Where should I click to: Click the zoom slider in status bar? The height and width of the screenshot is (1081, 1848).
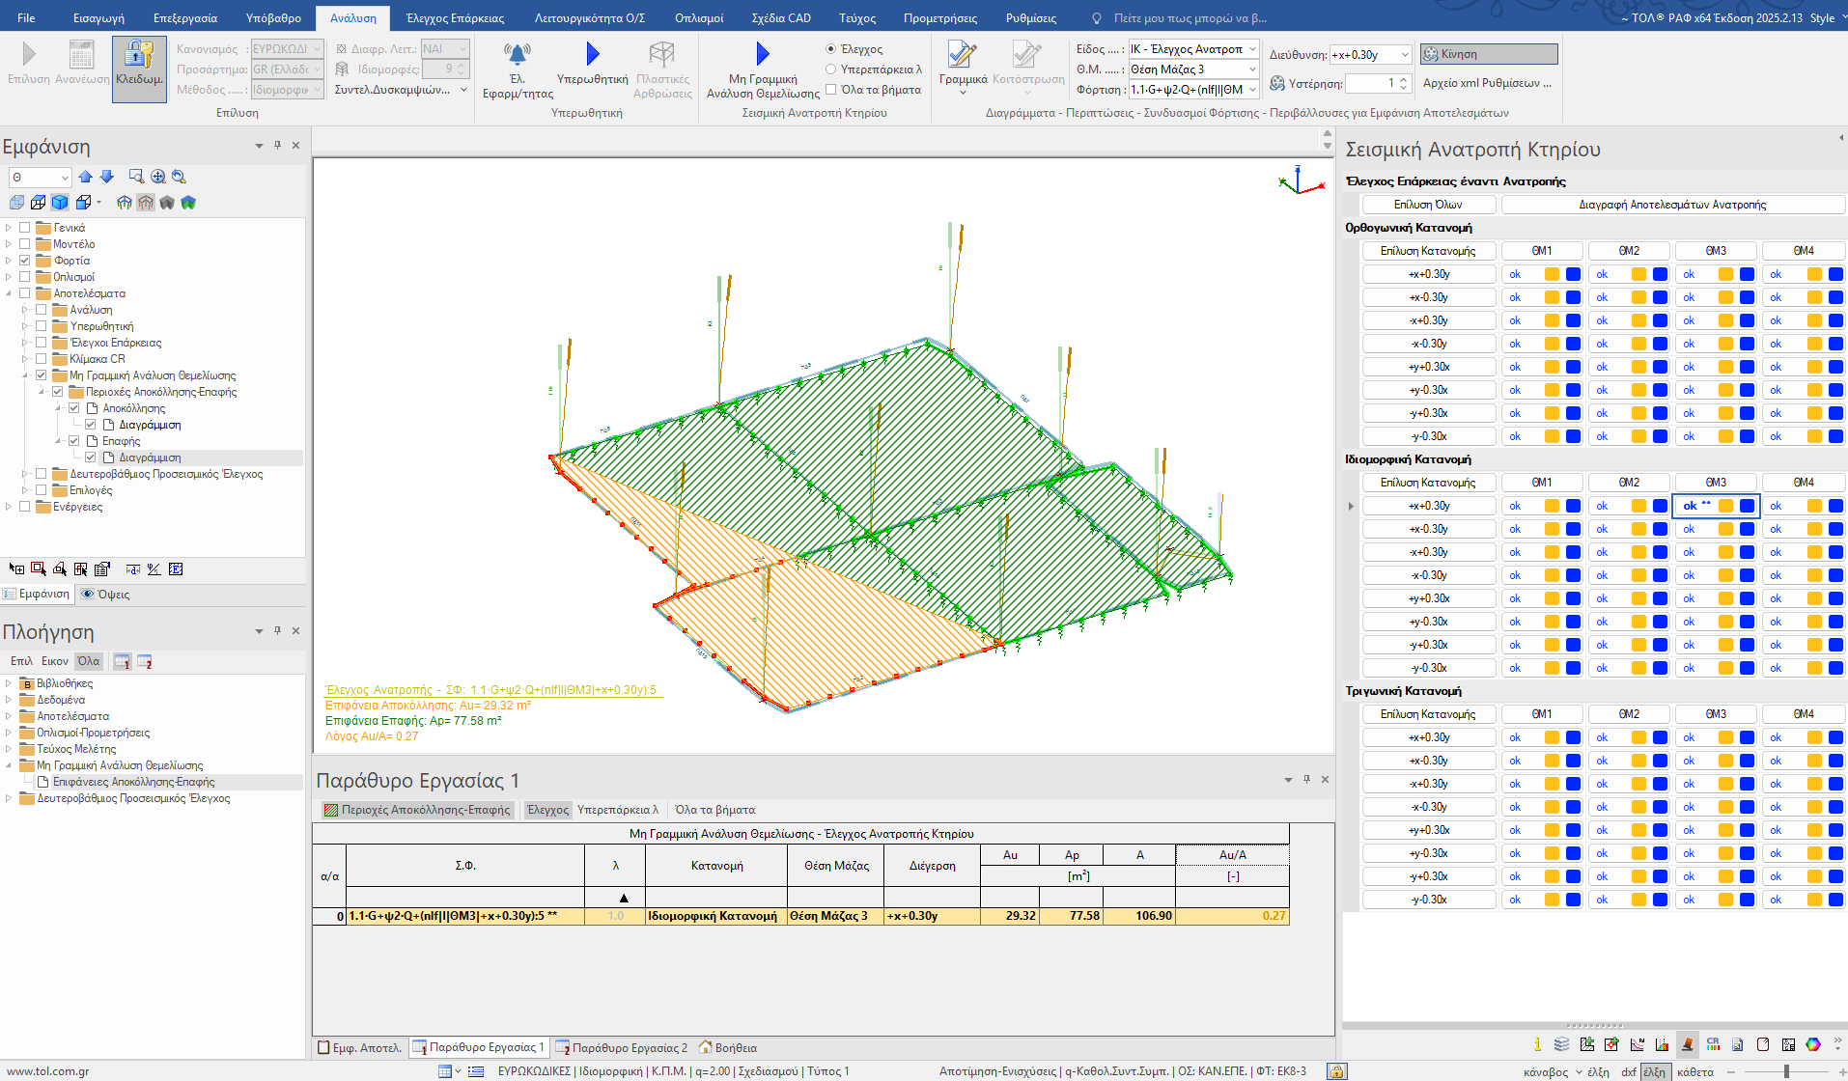tap(1786, 1071)
